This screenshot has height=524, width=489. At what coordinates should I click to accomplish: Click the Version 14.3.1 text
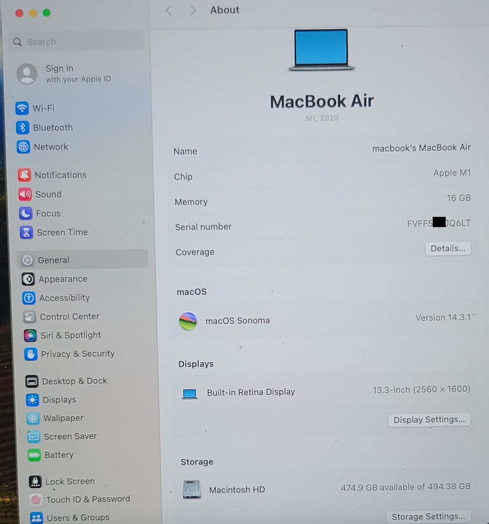443,318
